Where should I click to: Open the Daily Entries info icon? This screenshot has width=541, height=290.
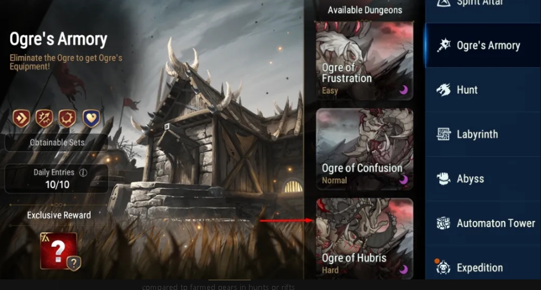83,173
